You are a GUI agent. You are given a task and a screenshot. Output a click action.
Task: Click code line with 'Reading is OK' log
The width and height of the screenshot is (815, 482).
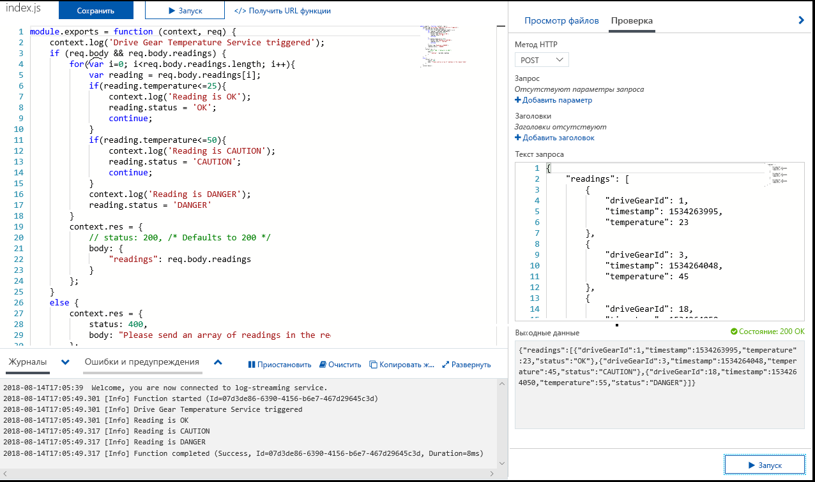click(180, 96)
